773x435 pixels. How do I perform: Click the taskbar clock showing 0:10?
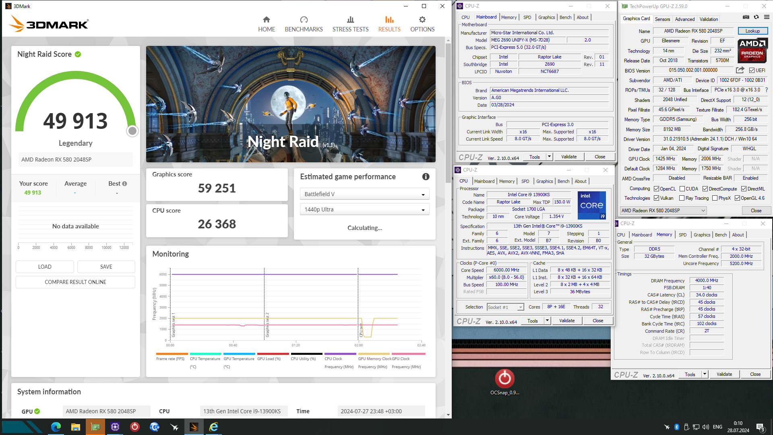(x=738, y=427)
